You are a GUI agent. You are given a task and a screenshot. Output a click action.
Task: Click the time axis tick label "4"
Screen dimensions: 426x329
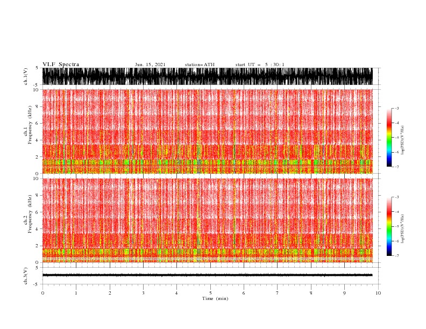[x=177, y=293]
